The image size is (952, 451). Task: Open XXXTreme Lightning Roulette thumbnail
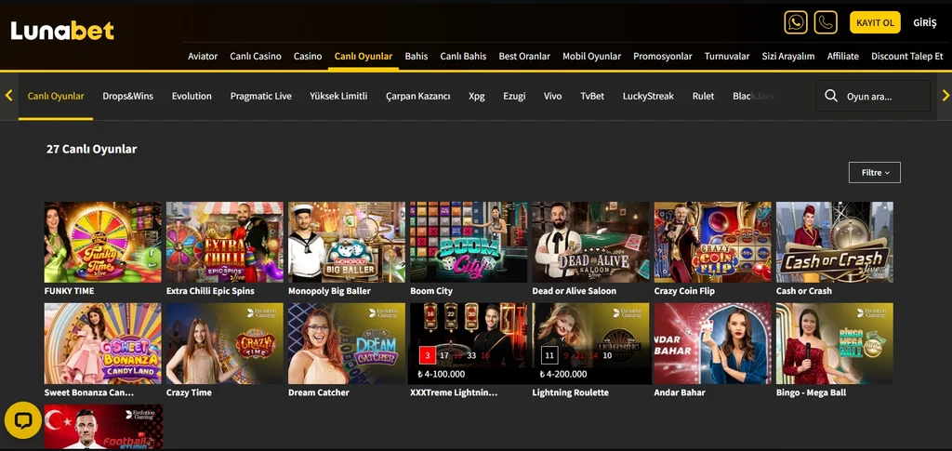coord(469,343)
